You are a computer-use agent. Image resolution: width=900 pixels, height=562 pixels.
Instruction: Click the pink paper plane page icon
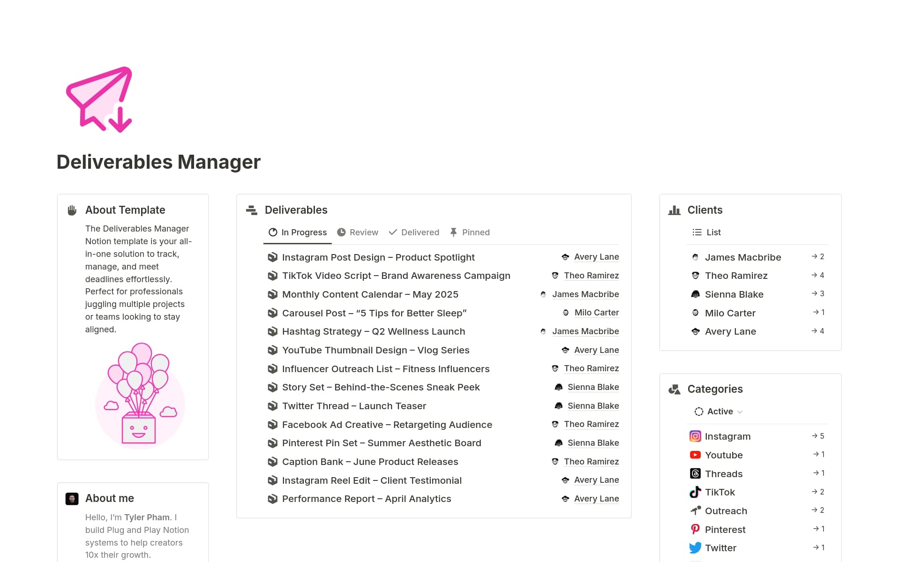coord(98,98)
